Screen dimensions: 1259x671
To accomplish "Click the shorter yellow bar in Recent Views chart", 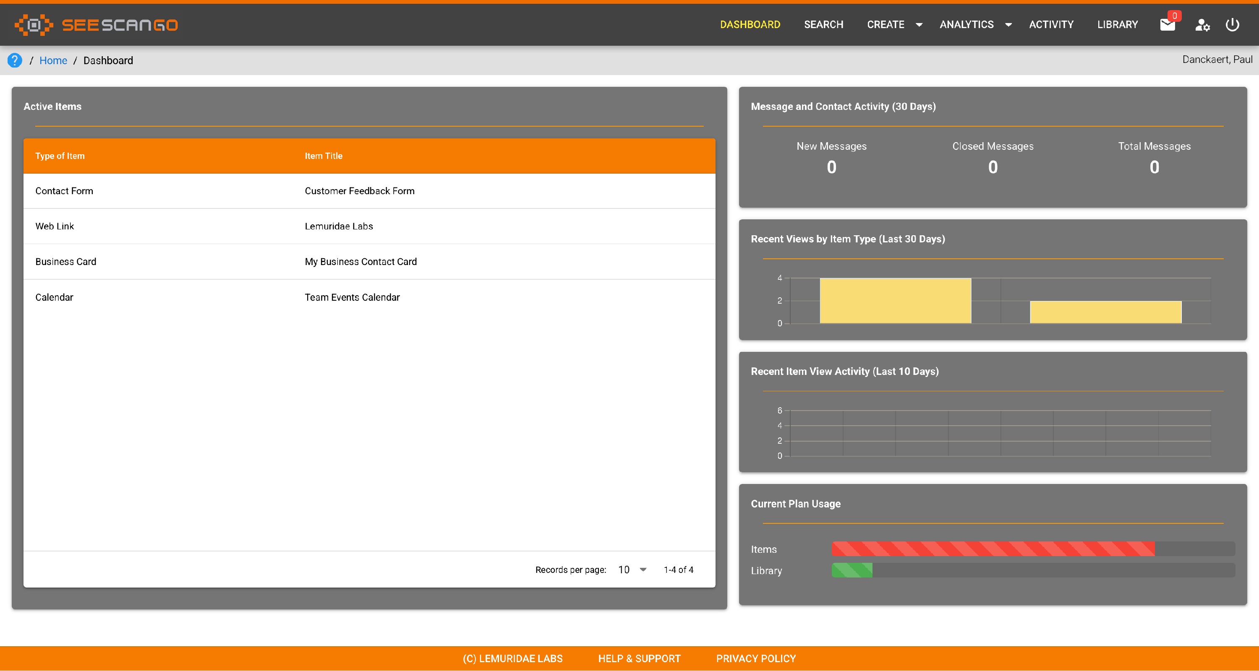I will click(1105, 312).
